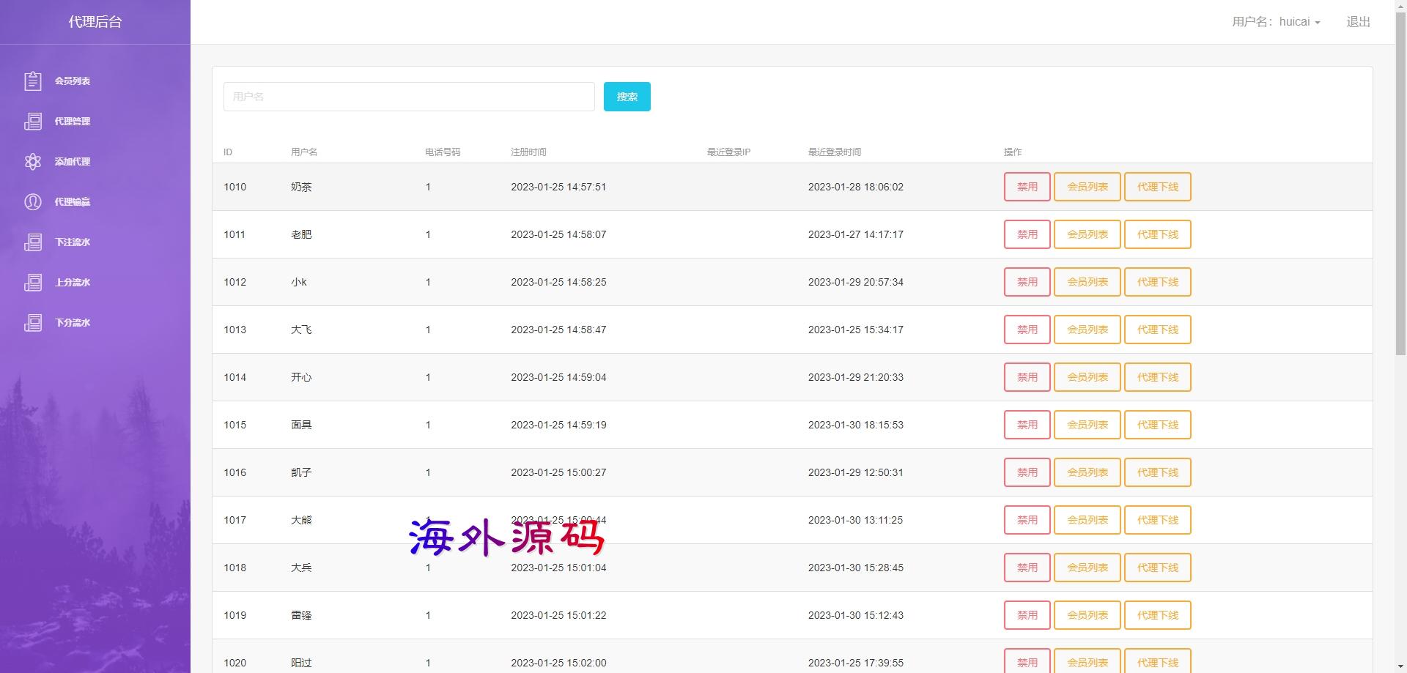Open the 下分流水 sidebar icon

point(33,322)
